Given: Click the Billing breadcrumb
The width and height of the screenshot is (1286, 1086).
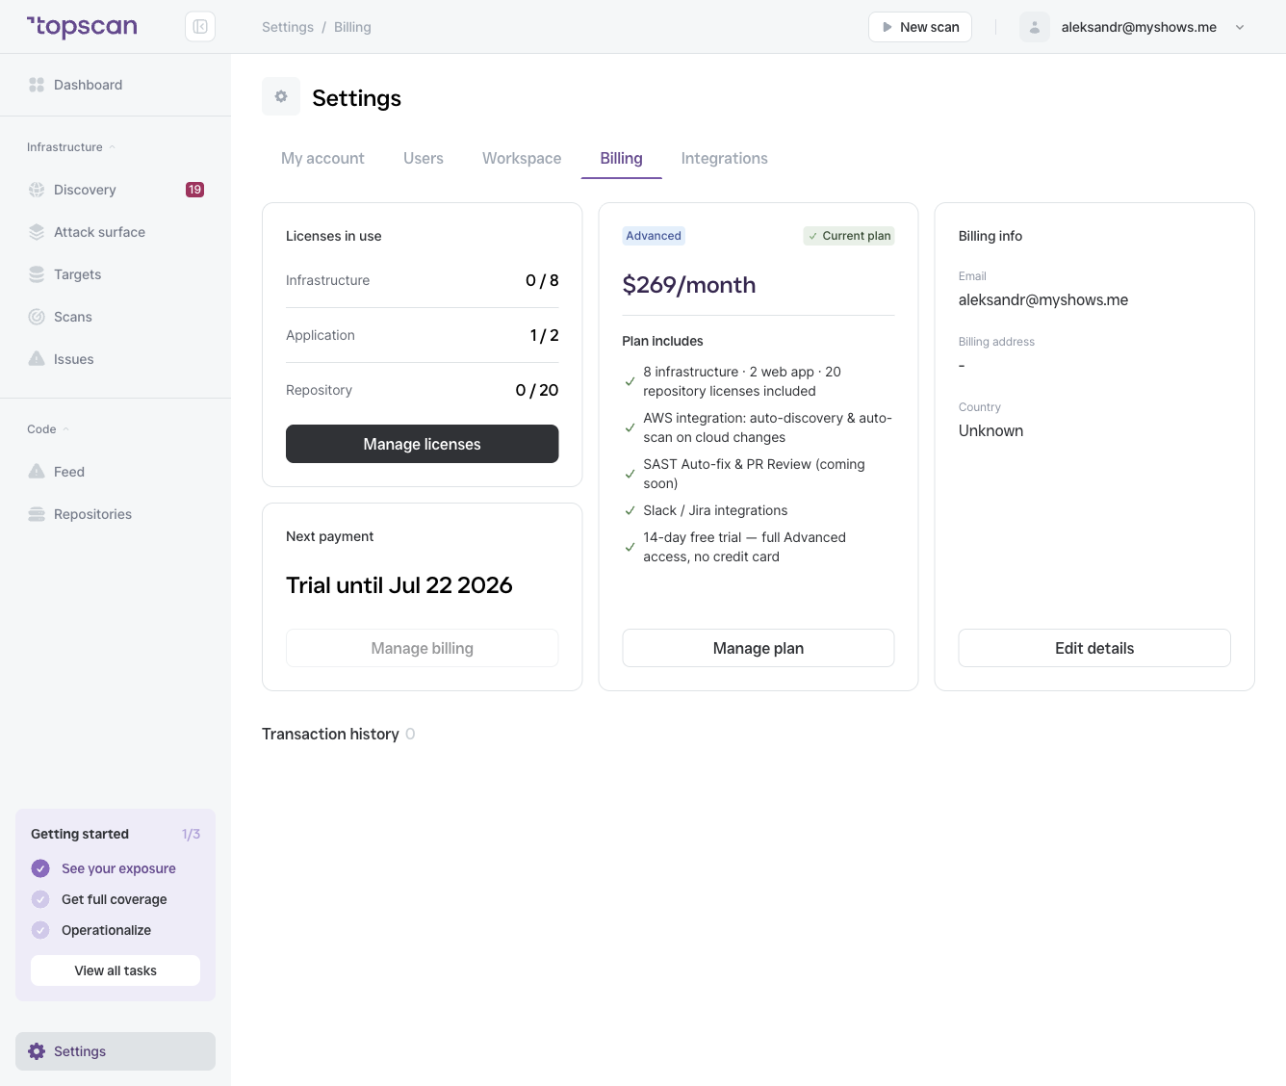Looking at the screenshot, I should (352, 27).
